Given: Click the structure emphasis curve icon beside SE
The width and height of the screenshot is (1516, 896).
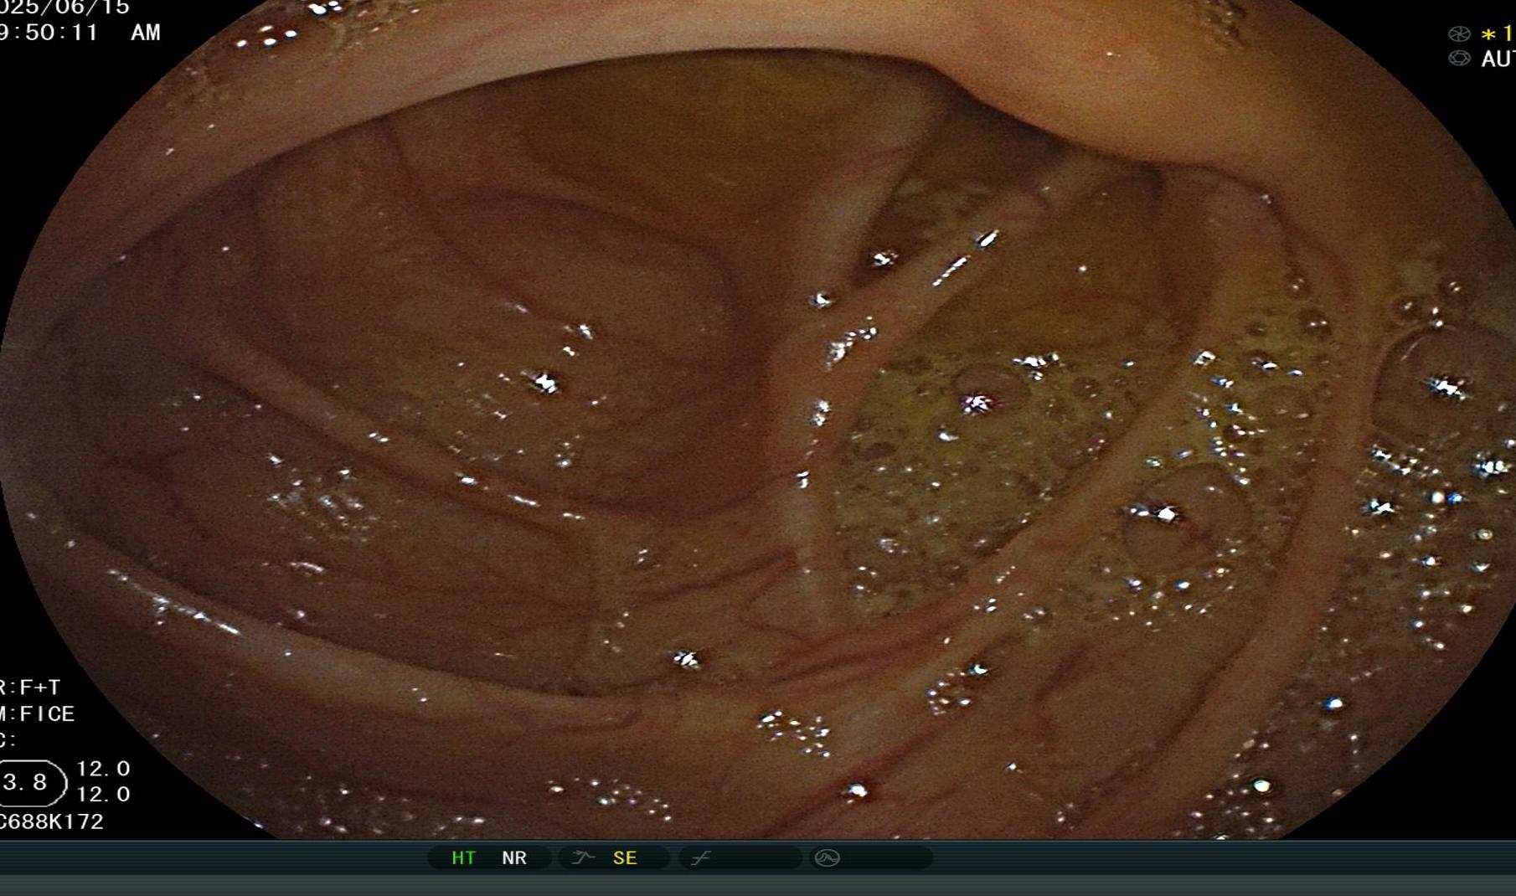Looking at the screenshot, I should coord(583,857).
